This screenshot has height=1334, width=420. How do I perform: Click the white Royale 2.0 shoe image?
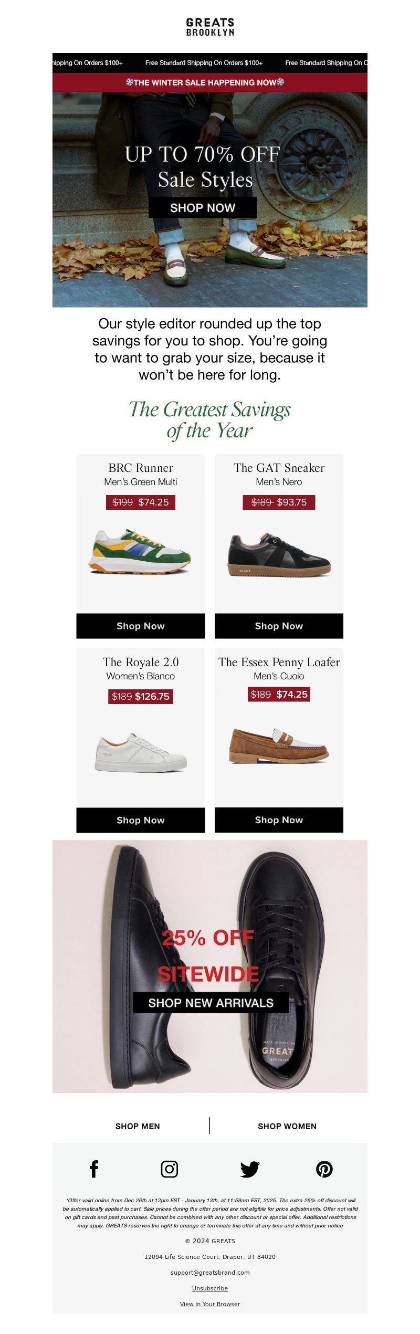point(141,753)
